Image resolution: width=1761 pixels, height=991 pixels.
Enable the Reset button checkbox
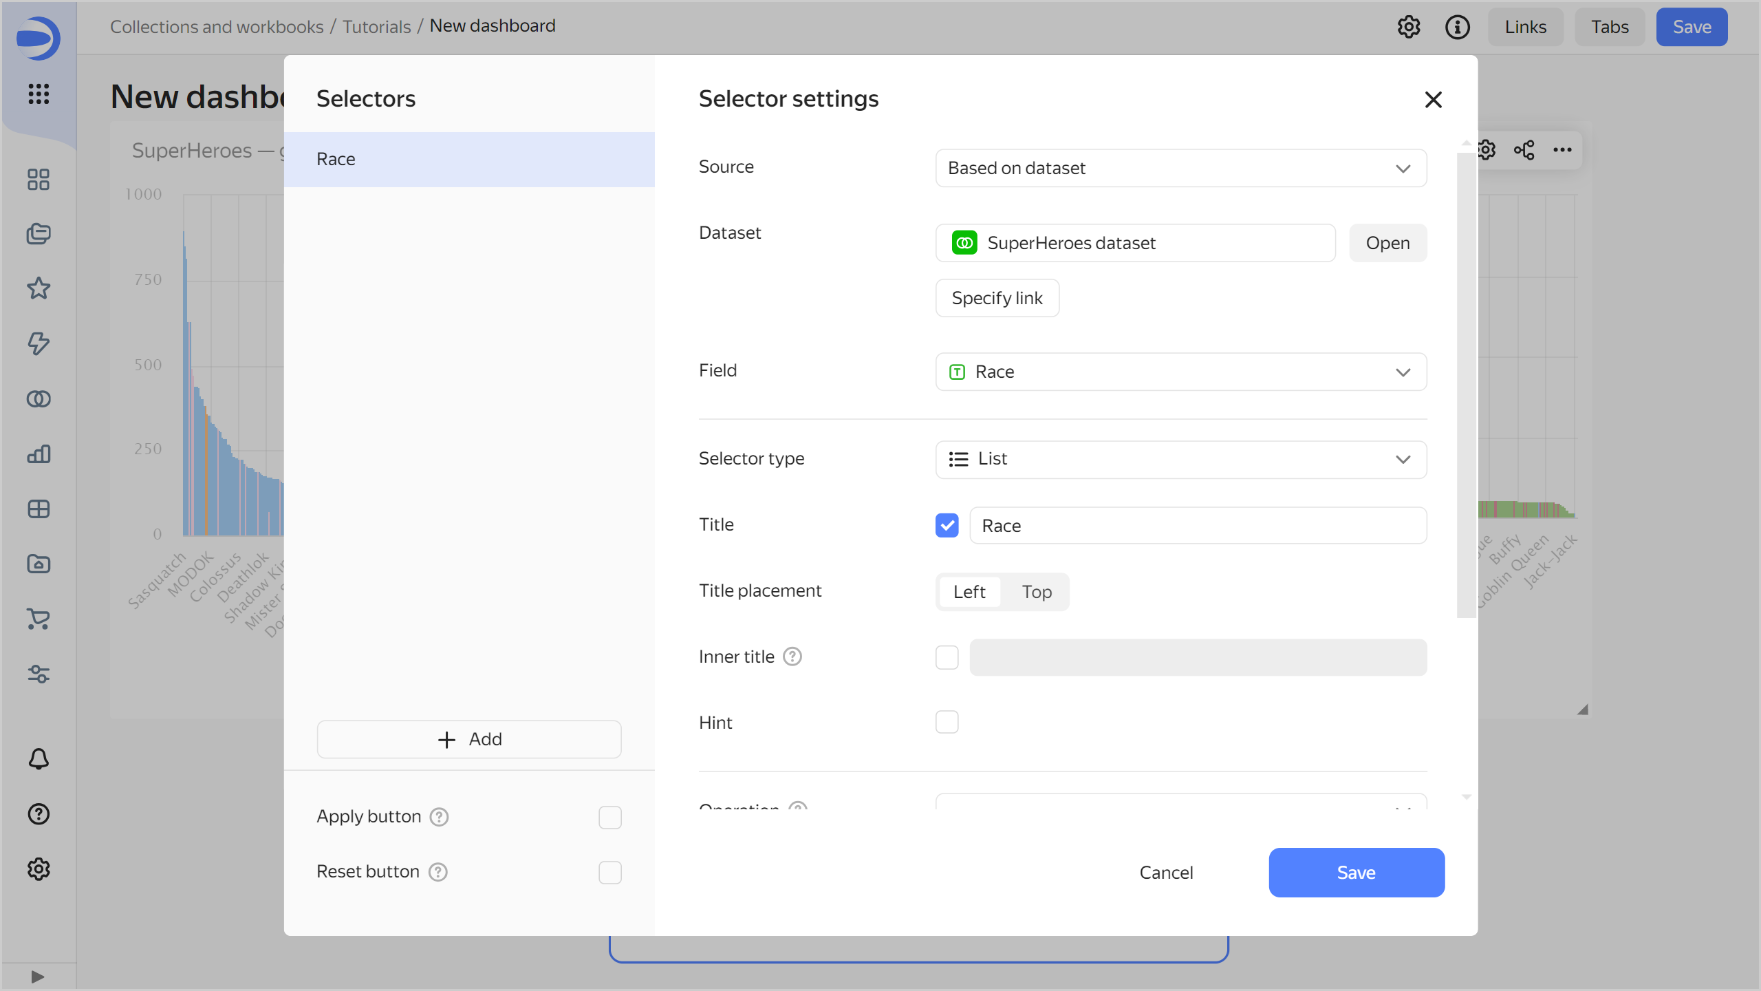click(610, 872)
